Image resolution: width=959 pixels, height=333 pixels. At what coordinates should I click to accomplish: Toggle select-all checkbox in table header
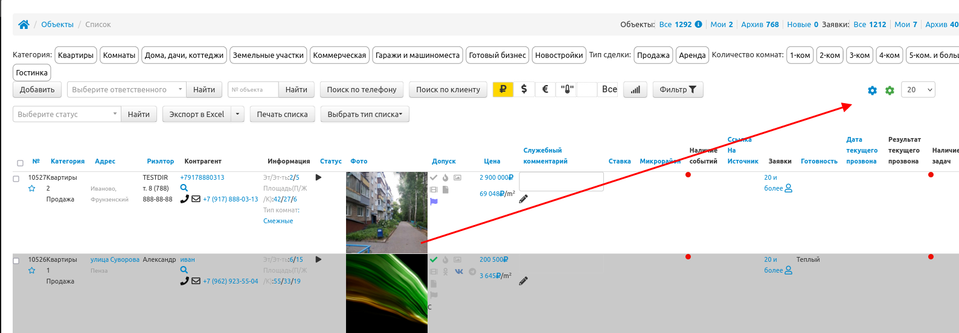coord(20,163)
